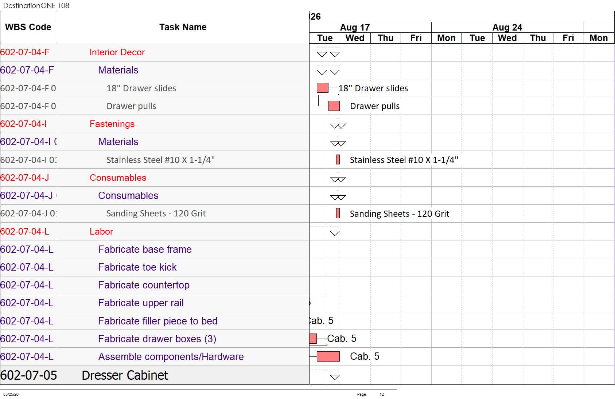Viewport: 615px width, 399px height.
Task: Click the Fabricate drawer boxes Gantt bar
Action: coord(313,339)
